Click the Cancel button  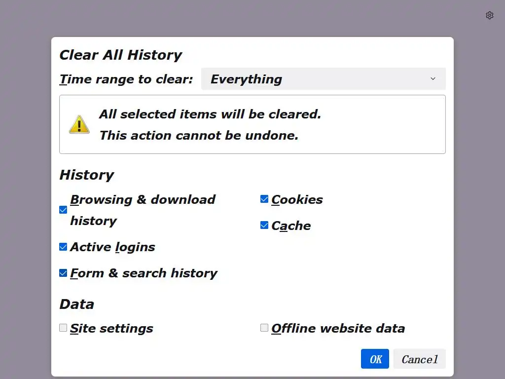coord(419,359)
